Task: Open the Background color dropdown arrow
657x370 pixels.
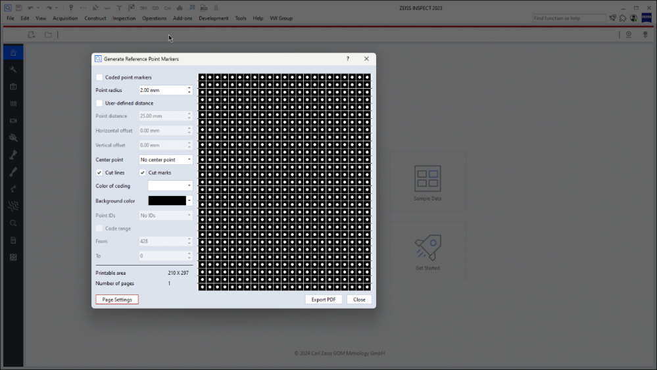Action: [x=189, y=200]
